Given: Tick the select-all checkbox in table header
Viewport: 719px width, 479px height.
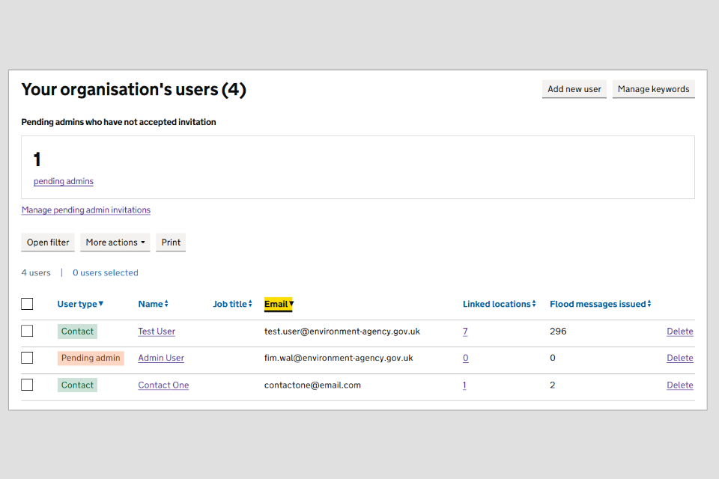Looking at the screenshot, I should [x=27, y=304].
